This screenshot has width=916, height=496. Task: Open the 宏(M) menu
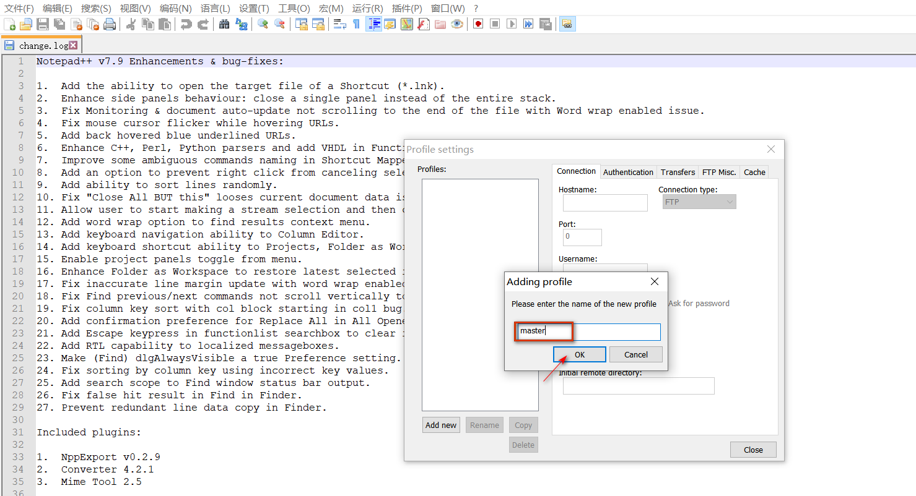coord(331,8)
